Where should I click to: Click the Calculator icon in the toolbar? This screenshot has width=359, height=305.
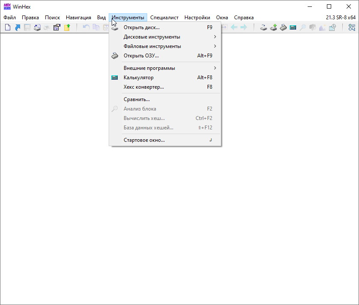pos(293,27)
